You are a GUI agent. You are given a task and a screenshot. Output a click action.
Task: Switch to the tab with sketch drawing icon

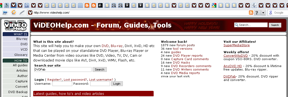click(254, 5)
